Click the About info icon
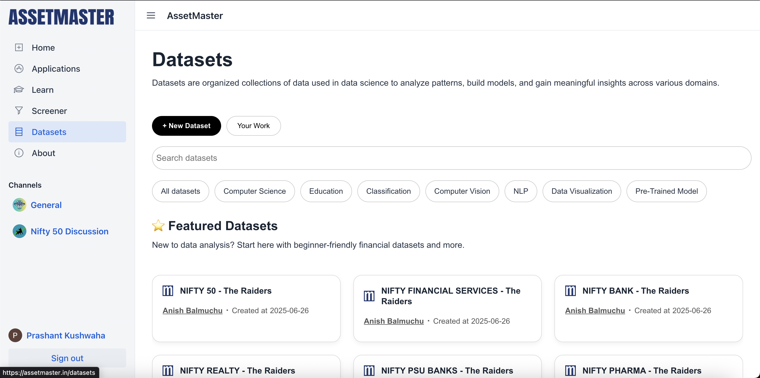760x378 pixels. 19,153
